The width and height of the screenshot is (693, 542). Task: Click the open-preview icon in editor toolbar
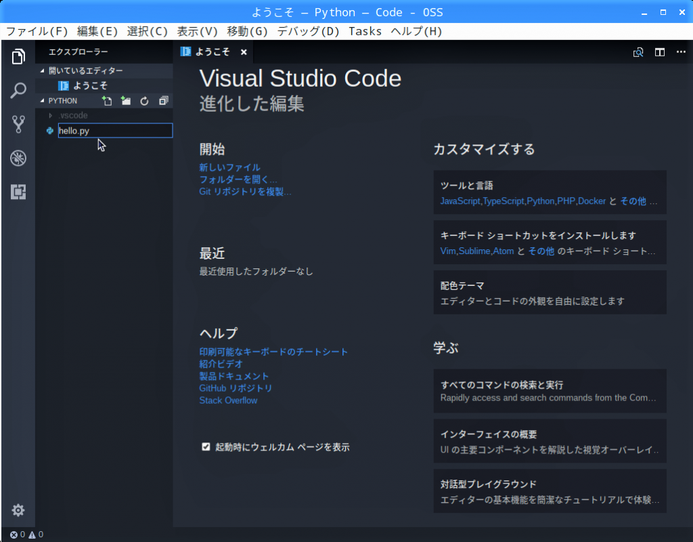tap(638, 52)
